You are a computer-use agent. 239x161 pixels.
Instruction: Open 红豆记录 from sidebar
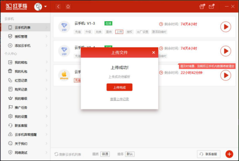coord(26,80)
